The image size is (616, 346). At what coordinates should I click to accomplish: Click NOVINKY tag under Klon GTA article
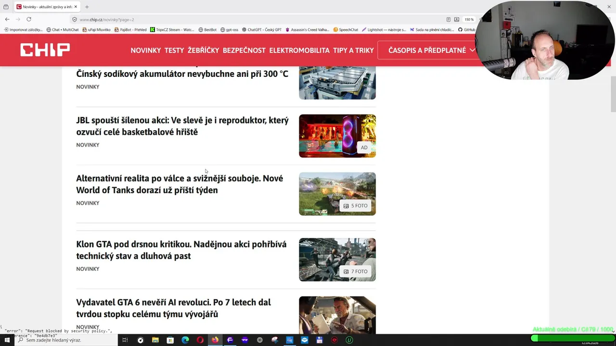tap(88, 269)
